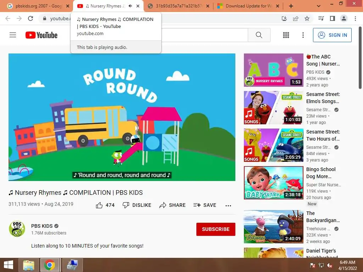Open Chrome three-dot menu
Image resolution: width=363 pixels, height=272 pixels.
click(355, 18)
